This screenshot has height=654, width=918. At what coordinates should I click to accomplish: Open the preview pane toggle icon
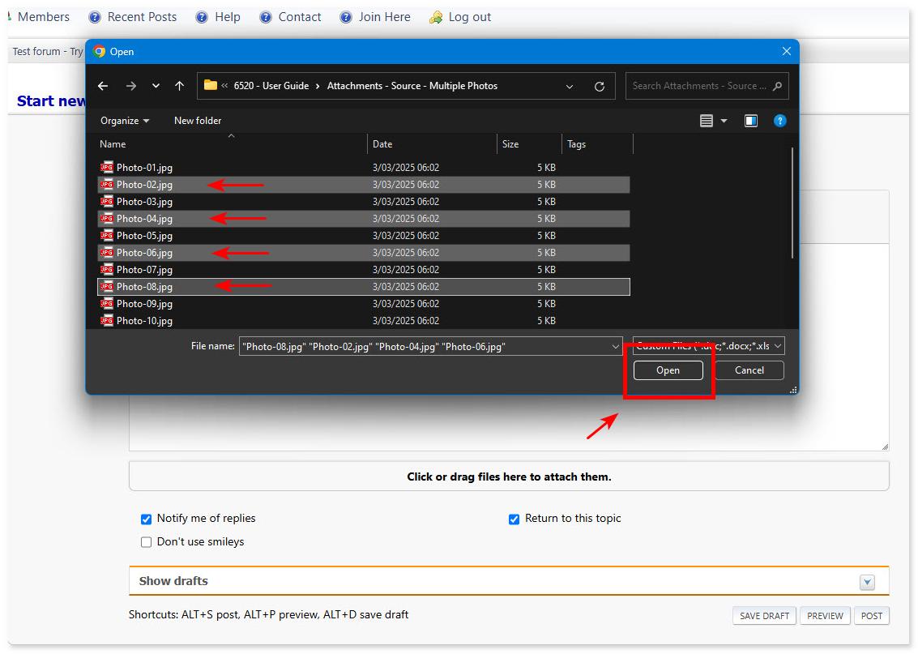point(750,120)
